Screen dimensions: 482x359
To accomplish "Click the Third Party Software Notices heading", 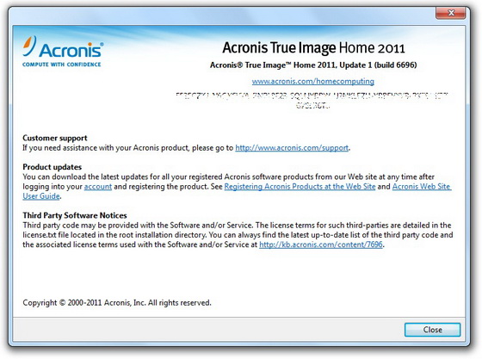I will 75,215.
